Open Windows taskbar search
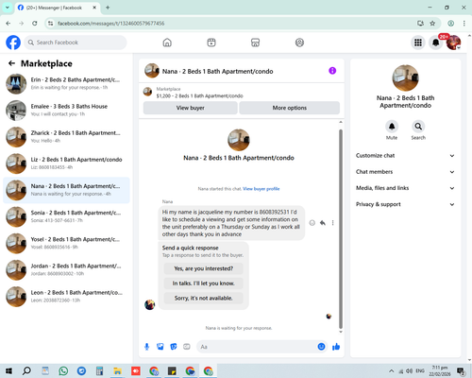This screenshot has width=472, height=378. click(x=26, y=371)
